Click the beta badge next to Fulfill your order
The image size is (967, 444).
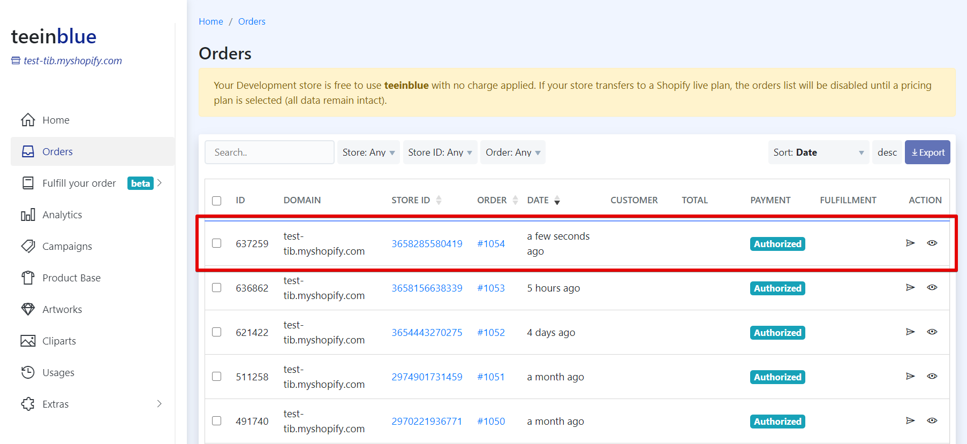coord(140,183)
